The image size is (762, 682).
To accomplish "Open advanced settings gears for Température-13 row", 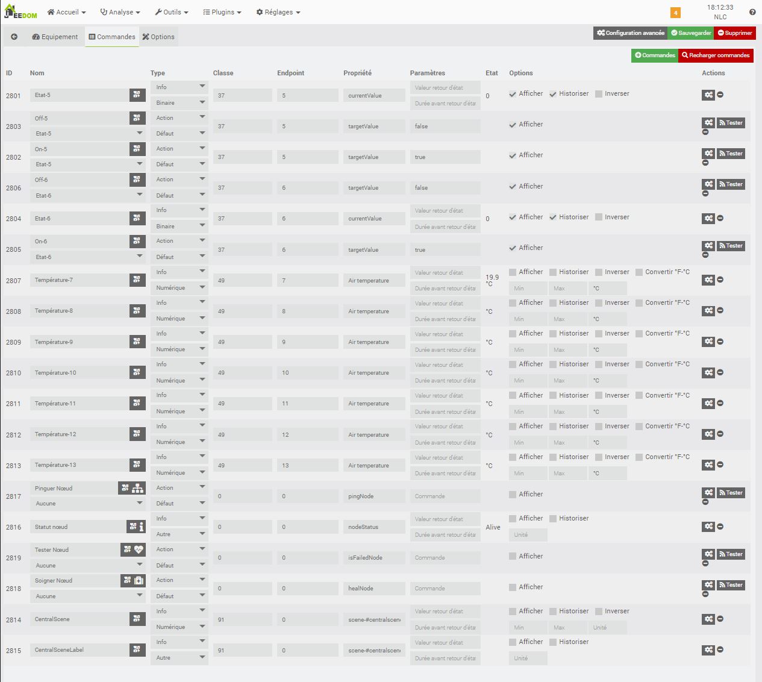I will pos(708,465).
